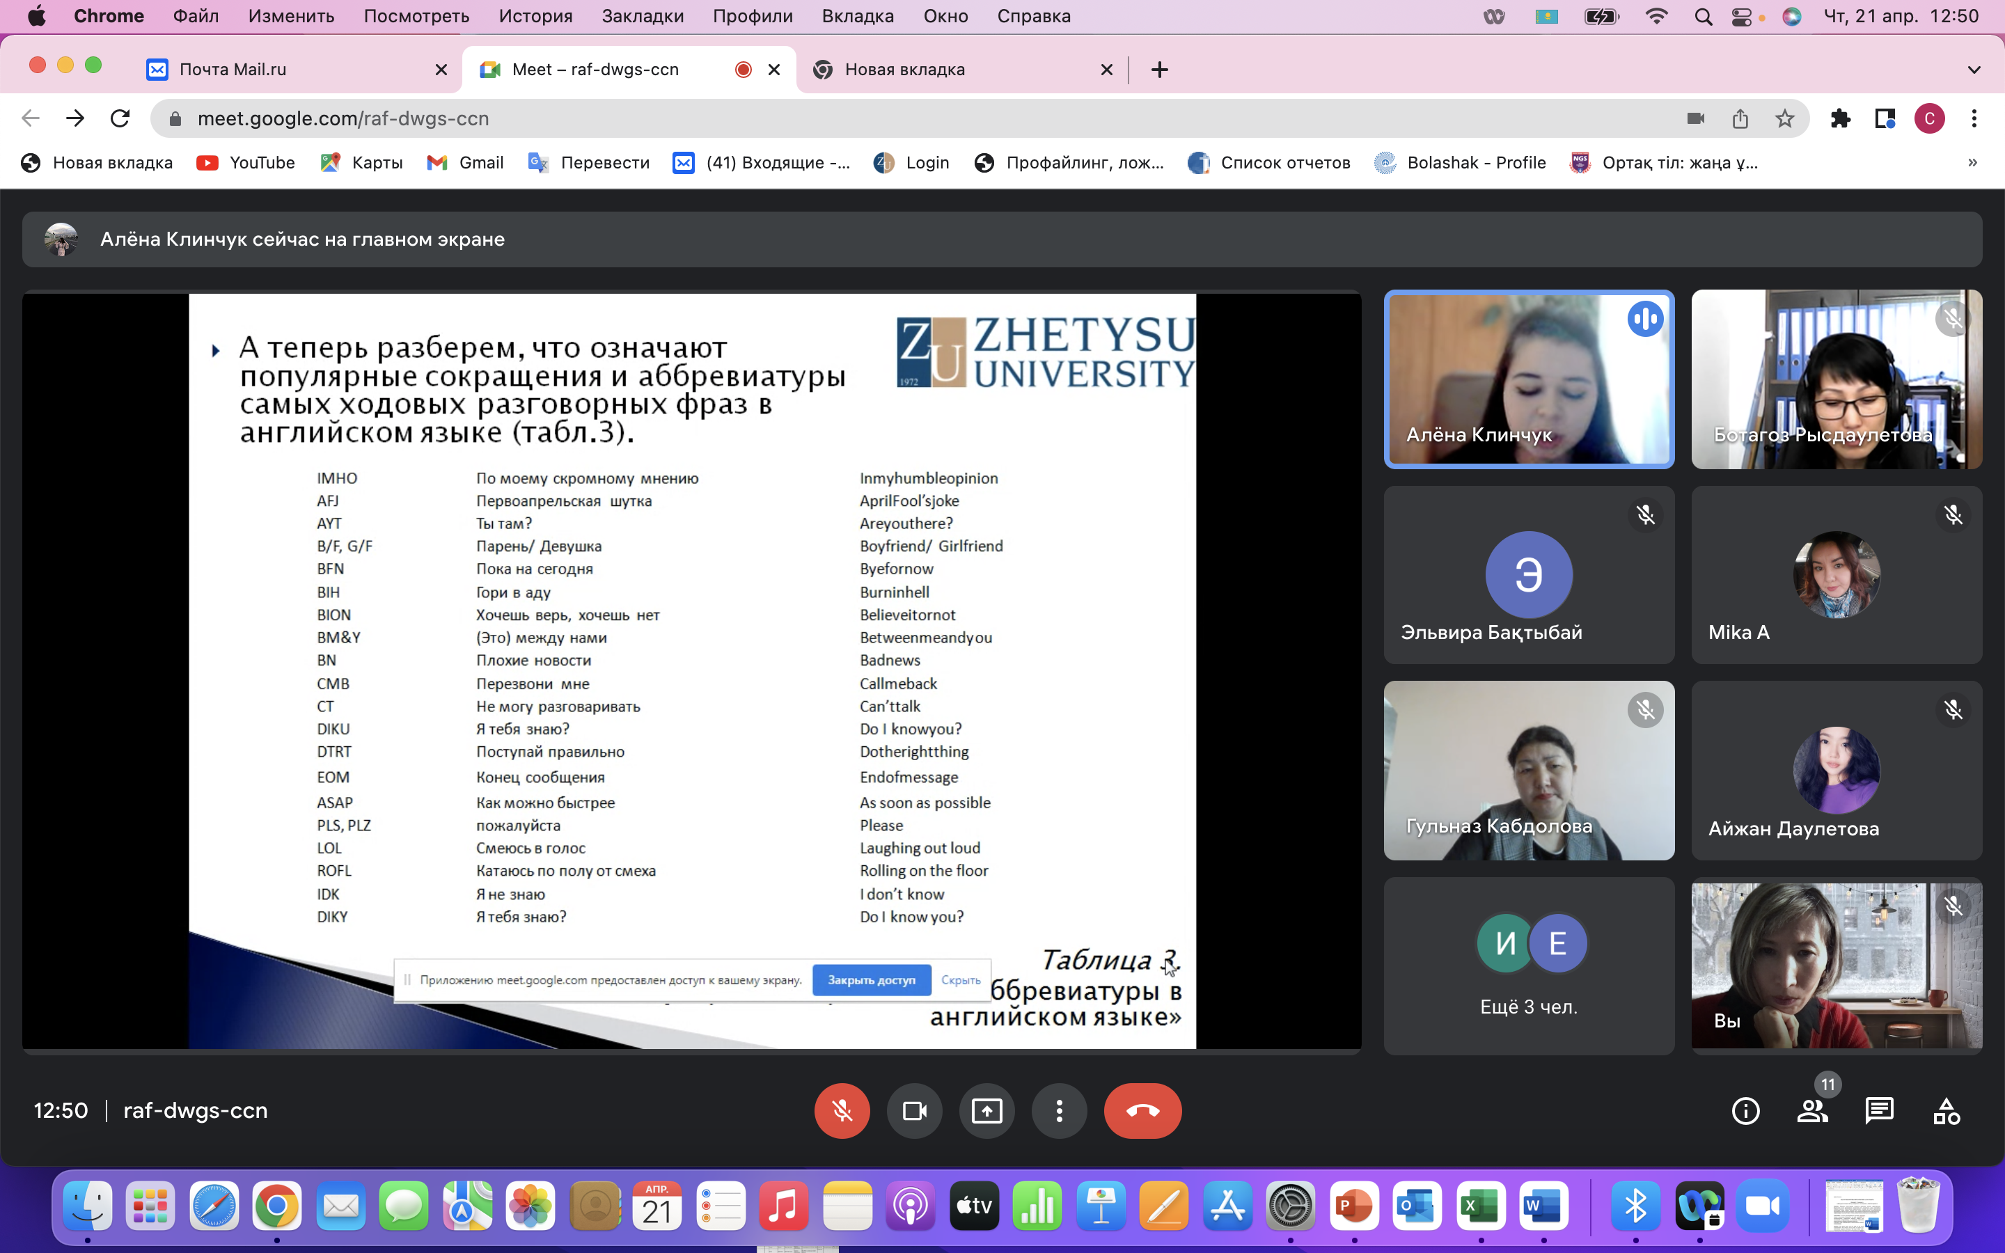Screen dimensions: 2005x1253
Task: Unmute the microphone toggle
Action: pos(842,1111)
